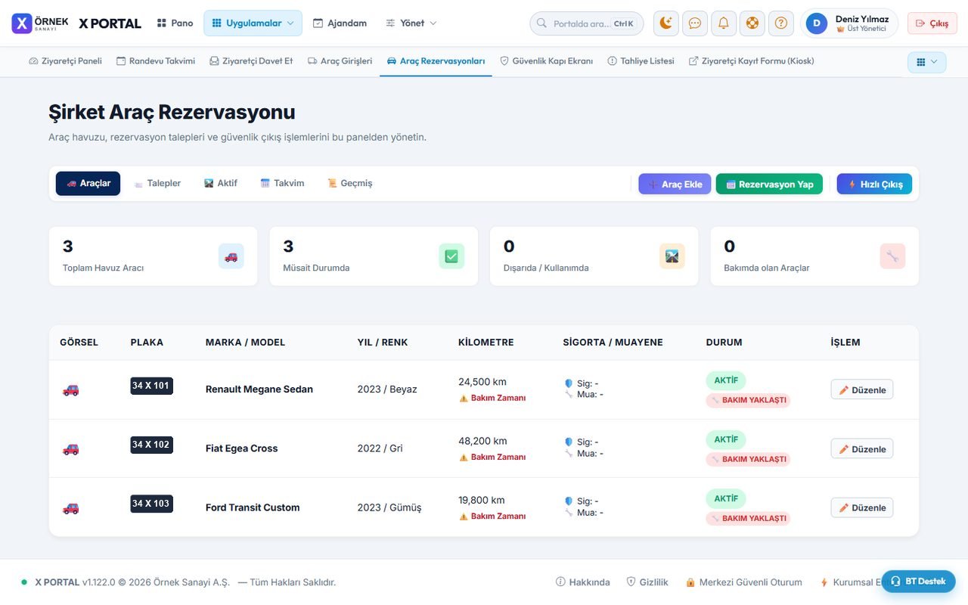Edit the Fiat Egea Cross vehicle
968x605 pixels.
tap(862, 448)
